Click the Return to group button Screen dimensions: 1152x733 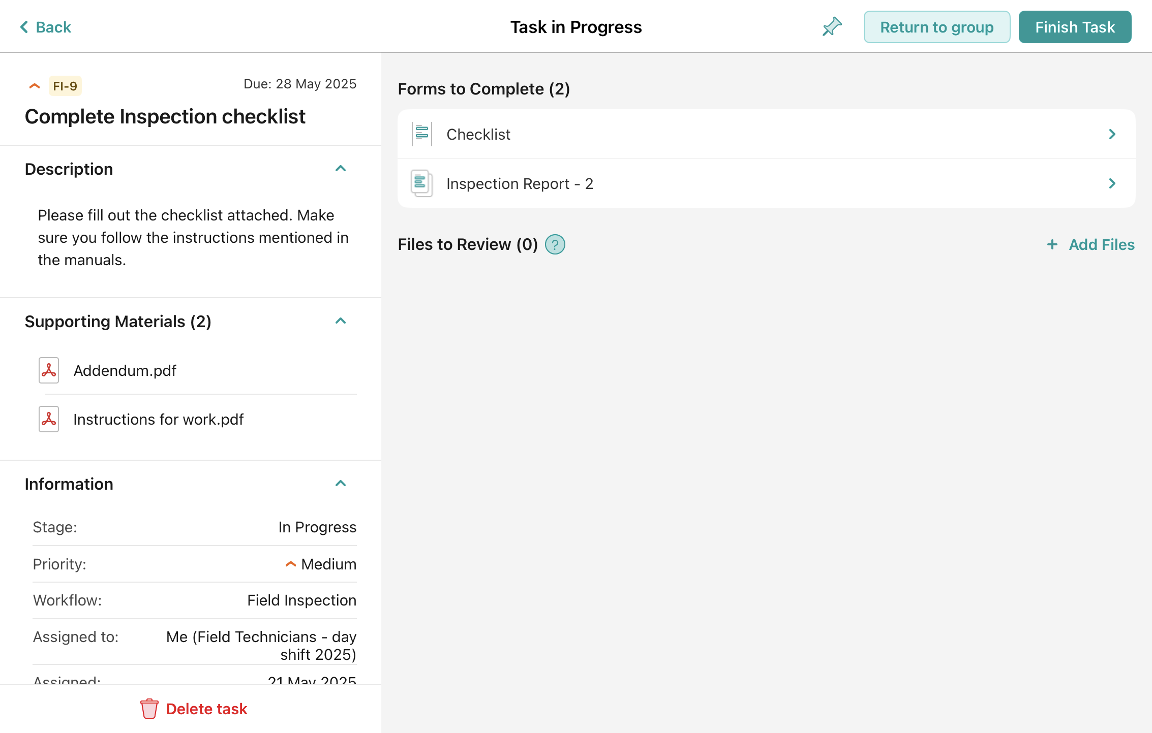pos(936,27)
